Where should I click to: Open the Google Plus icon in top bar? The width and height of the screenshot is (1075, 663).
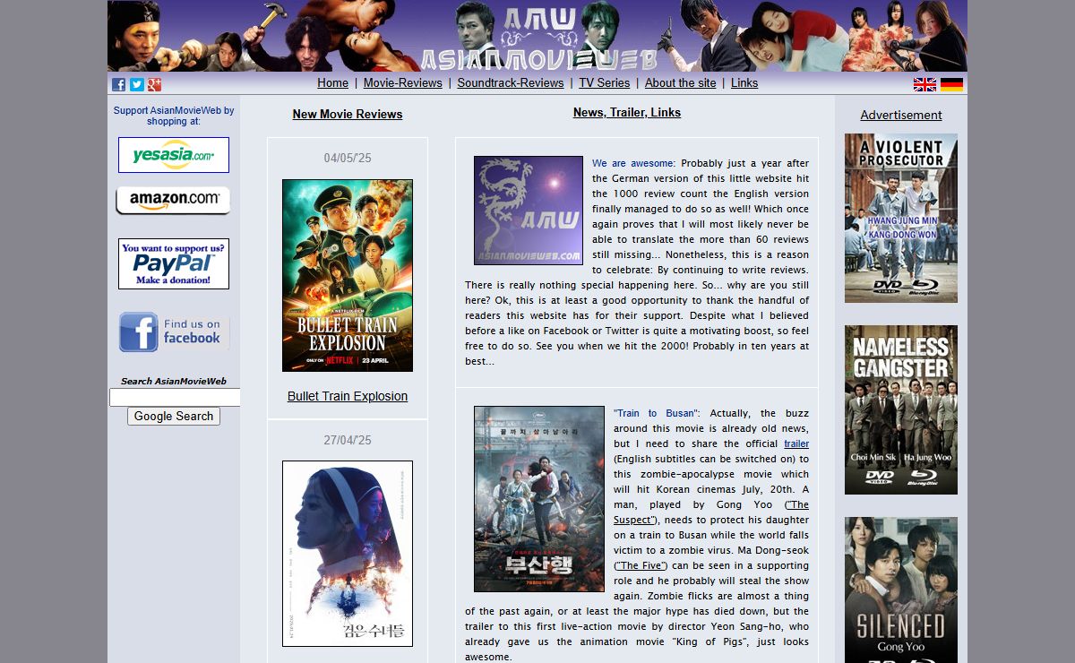154,84
